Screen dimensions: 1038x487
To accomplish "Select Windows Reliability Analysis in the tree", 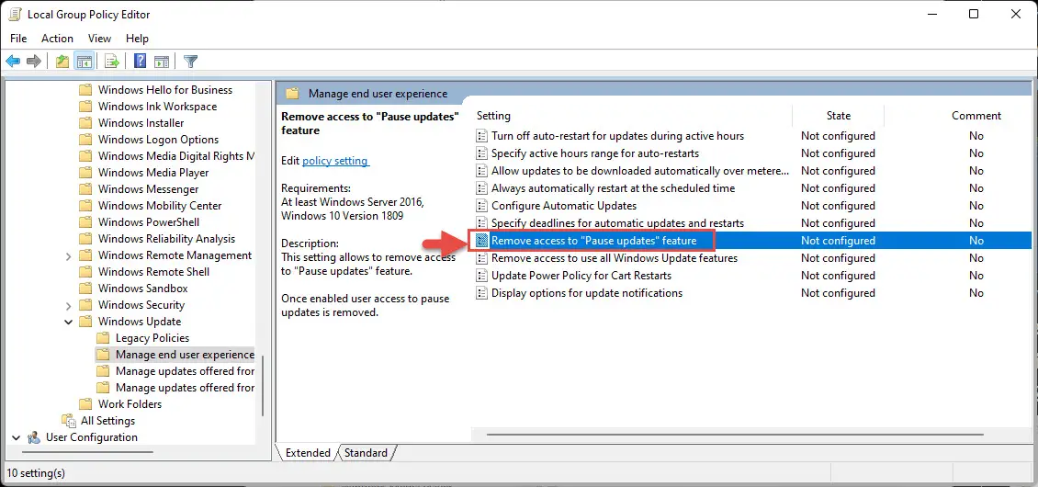I will pyautogui.click(x=166, y=239).
